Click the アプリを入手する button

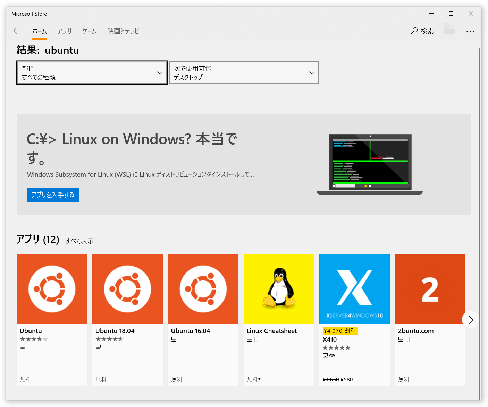53,194
